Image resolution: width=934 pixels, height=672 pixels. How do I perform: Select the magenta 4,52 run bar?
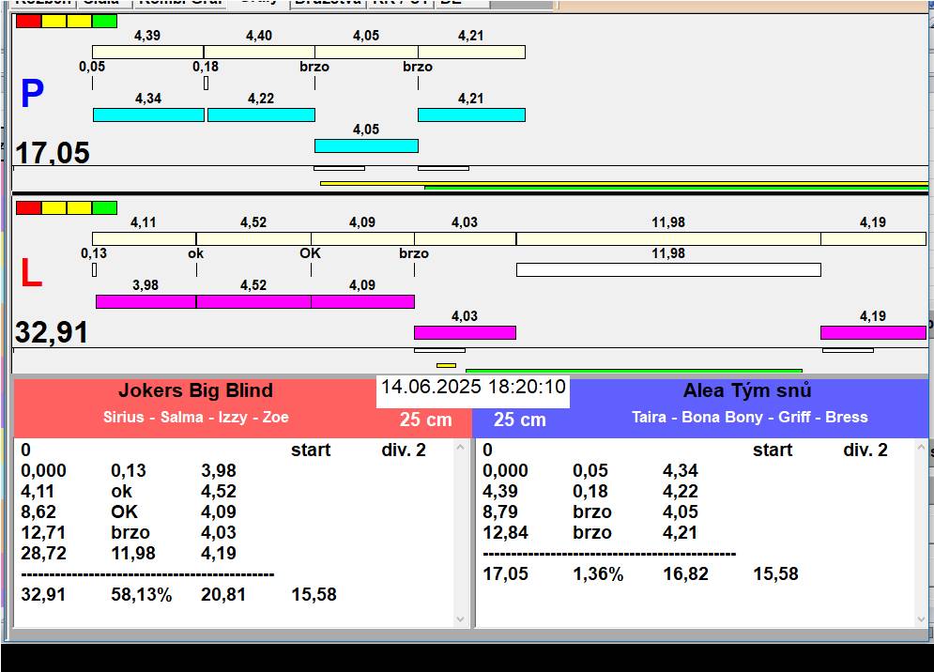tap(253, 301)
